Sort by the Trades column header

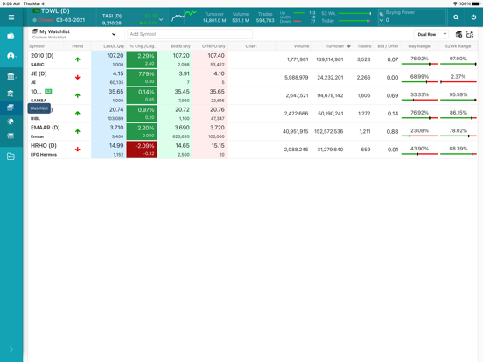[x=364, y=46]
